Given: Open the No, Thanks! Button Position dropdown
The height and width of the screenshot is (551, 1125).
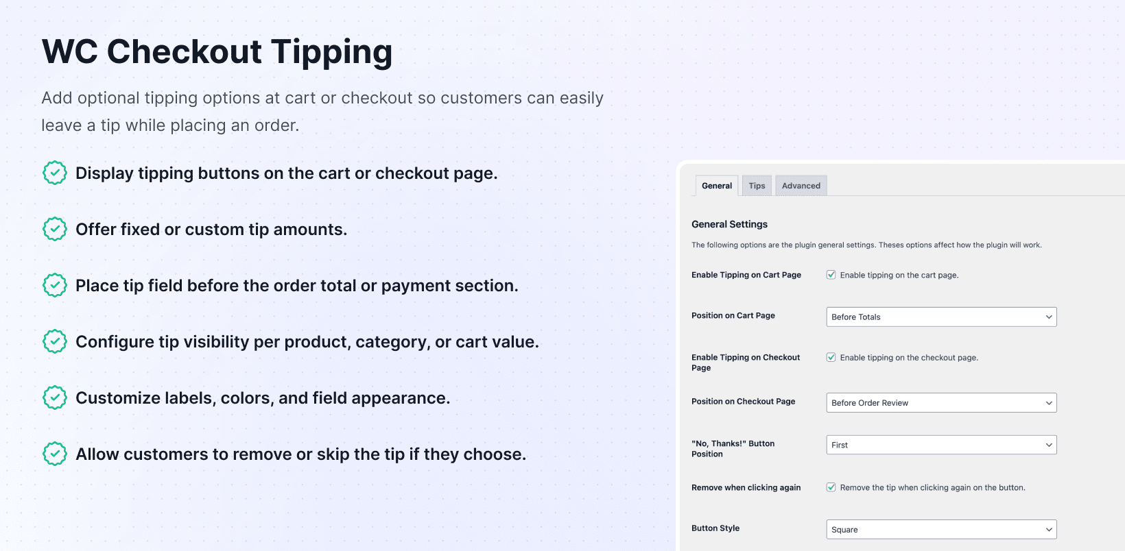Looking at the screenshot, I should pyautogui.click(x=941, y=445).
